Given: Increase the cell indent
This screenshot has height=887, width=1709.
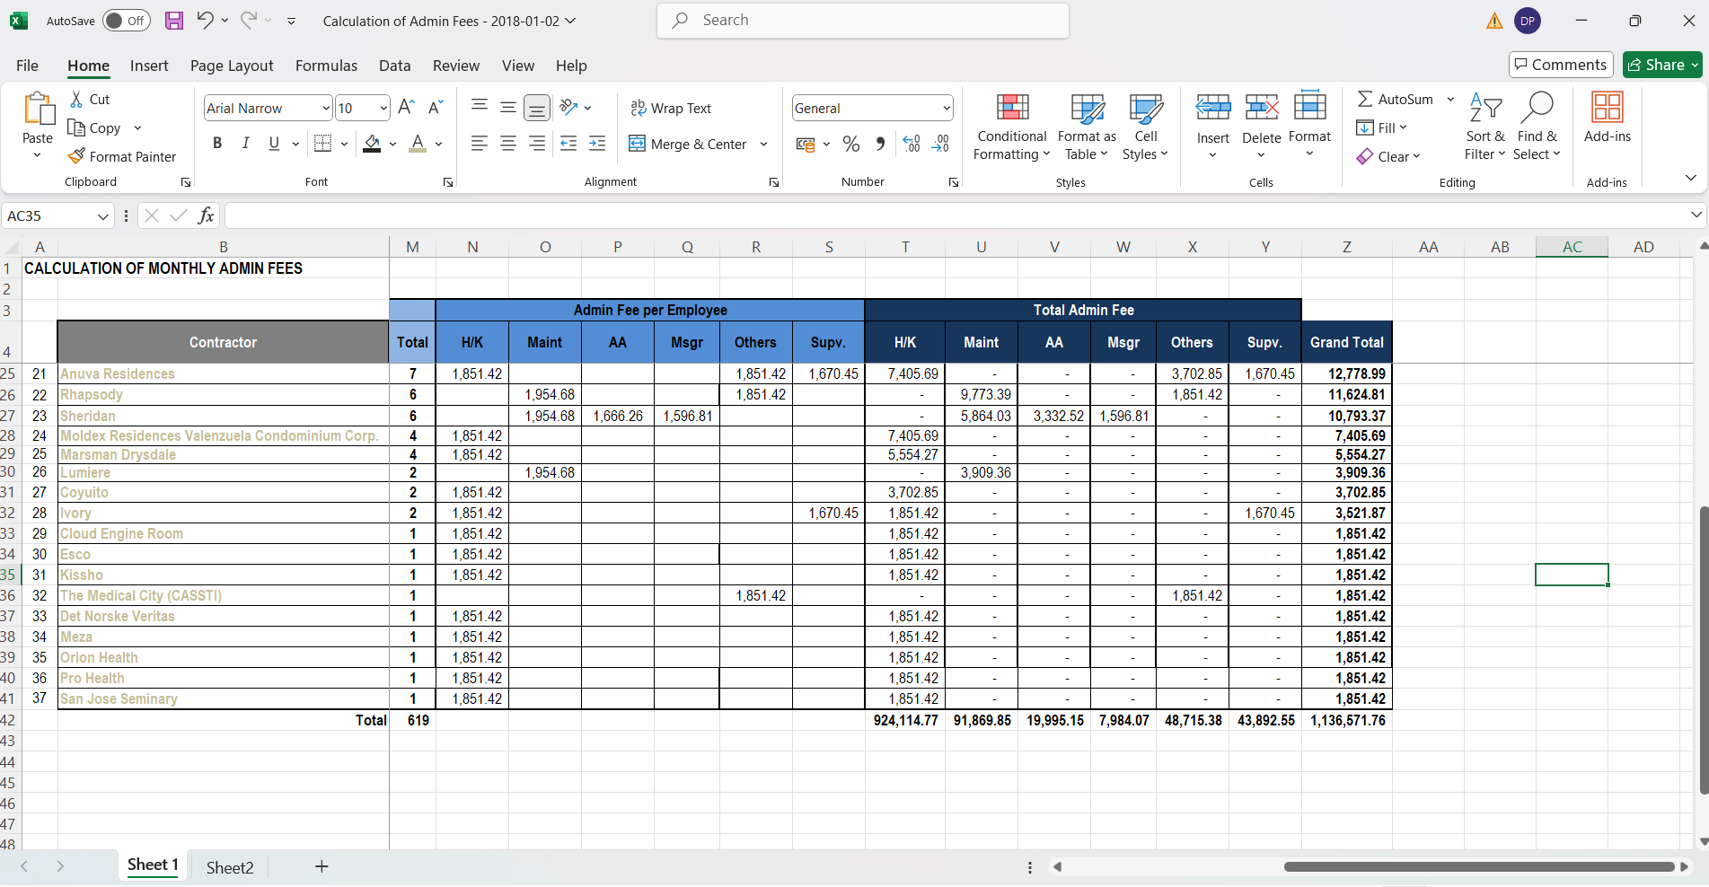Looking at the screenshot, I should coord(597,144).
